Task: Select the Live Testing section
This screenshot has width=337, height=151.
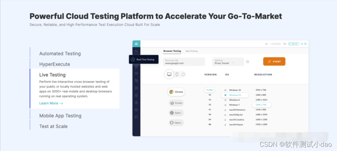Action: tap(52, 75)
